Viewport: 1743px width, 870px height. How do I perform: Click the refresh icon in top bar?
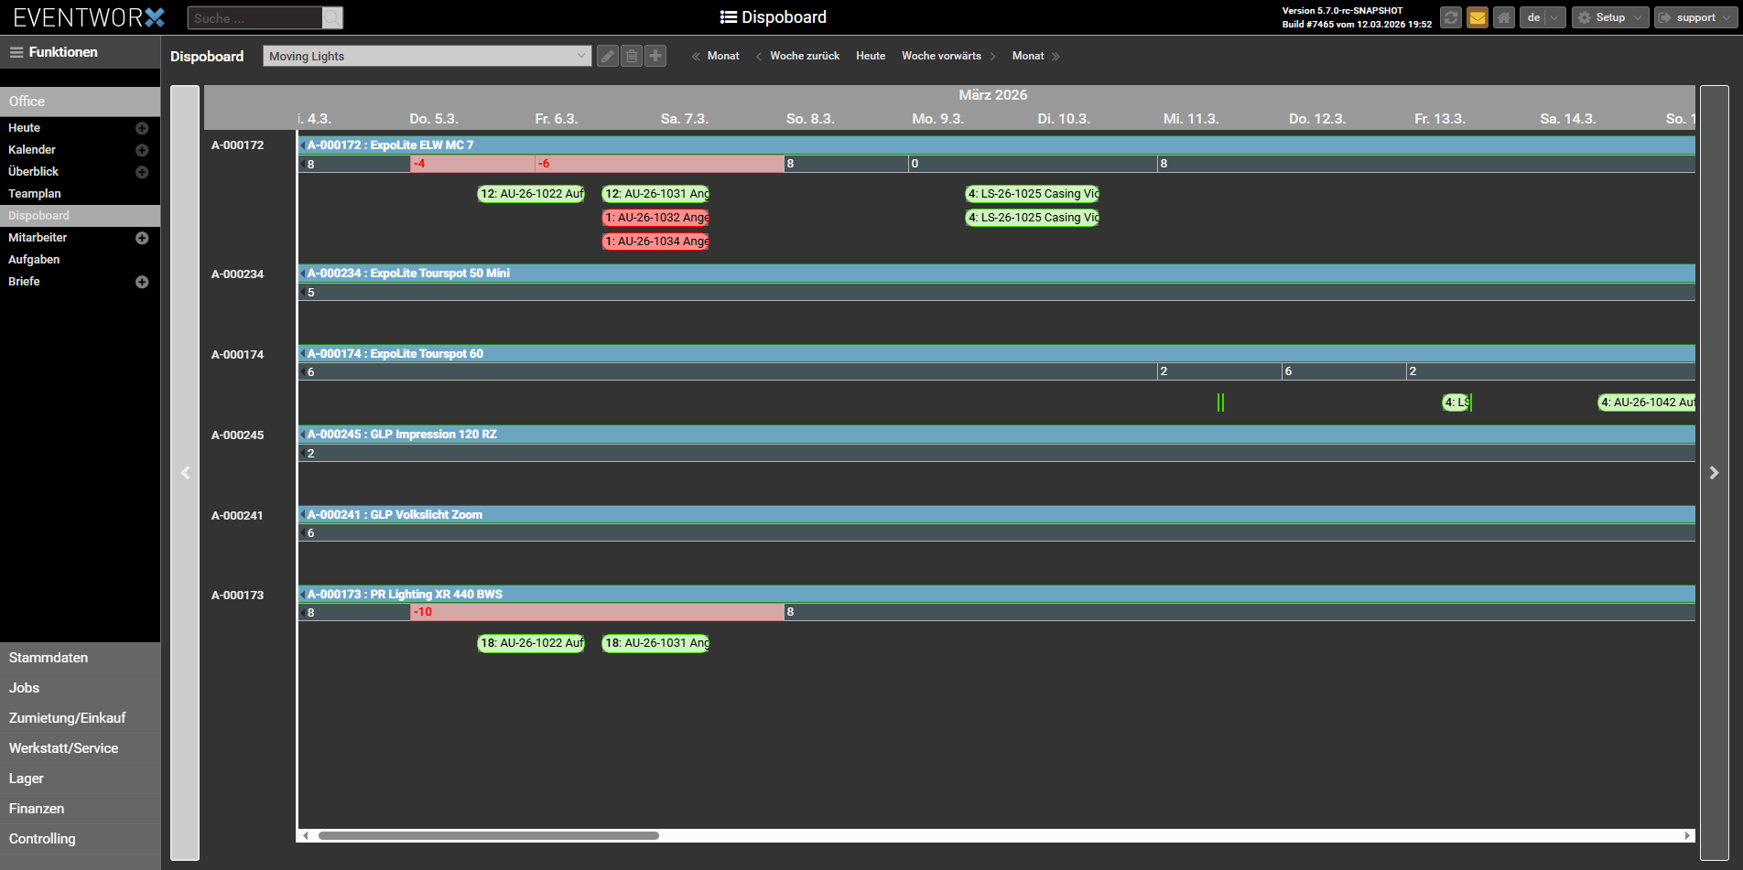coord(1451,17)
